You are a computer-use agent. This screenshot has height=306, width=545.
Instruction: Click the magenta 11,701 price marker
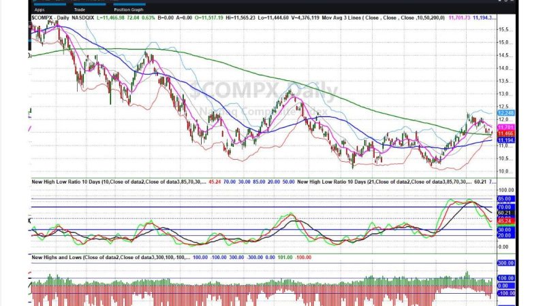505,127
